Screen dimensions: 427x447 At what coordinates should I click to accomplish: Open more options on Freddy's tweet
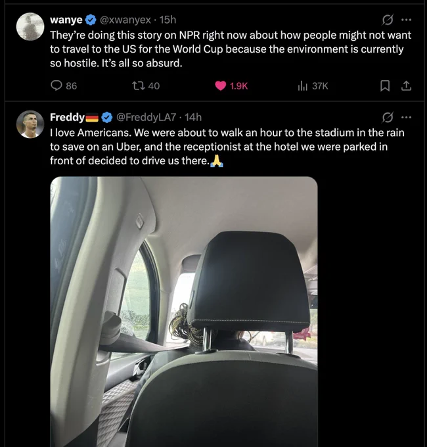click(406, 117)
